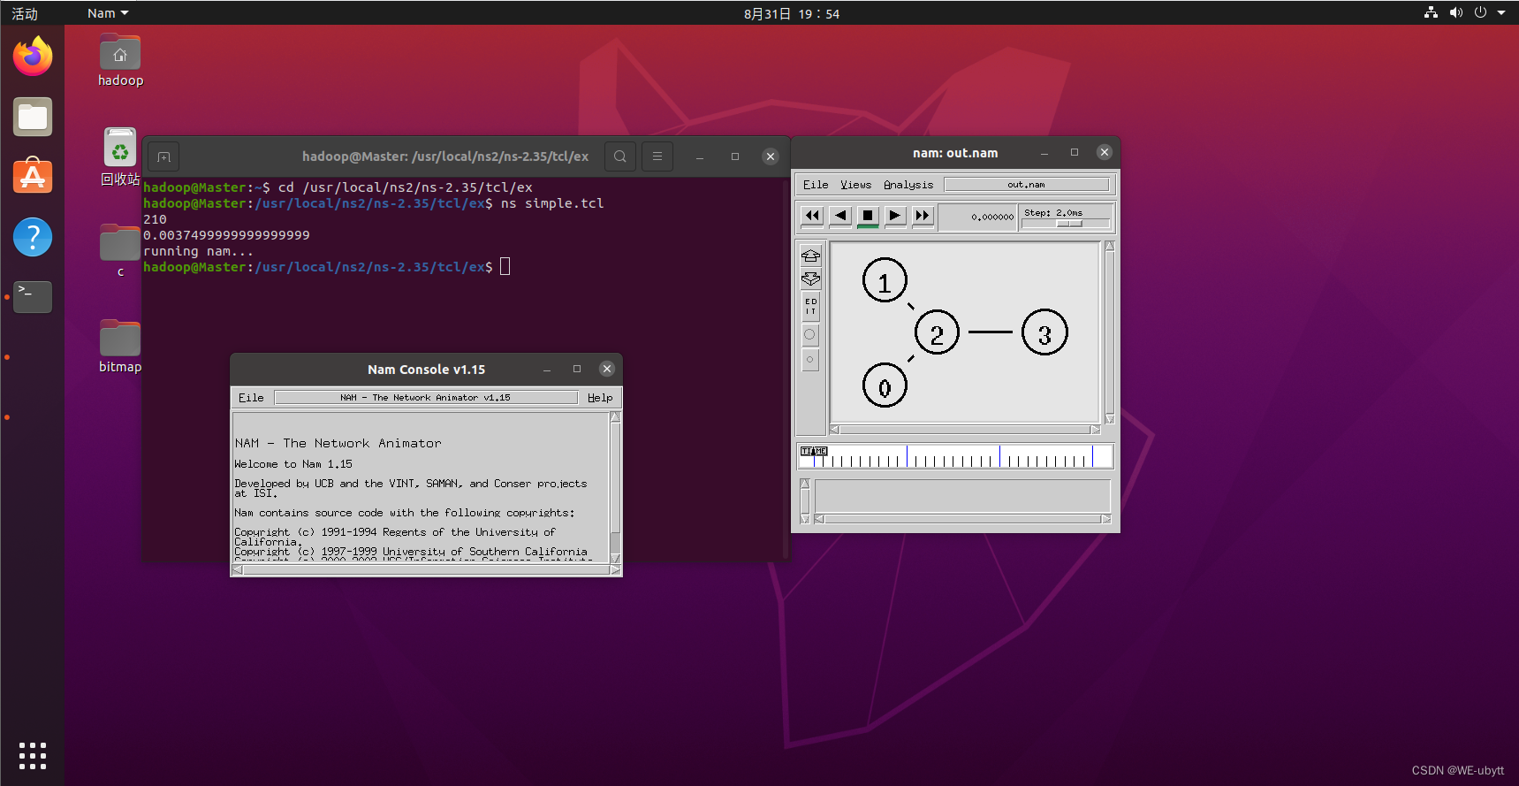The width and height of the screenshot is (1519, 786).
Task: Click the 0.000000 current time display
Action: click(977, 217)
